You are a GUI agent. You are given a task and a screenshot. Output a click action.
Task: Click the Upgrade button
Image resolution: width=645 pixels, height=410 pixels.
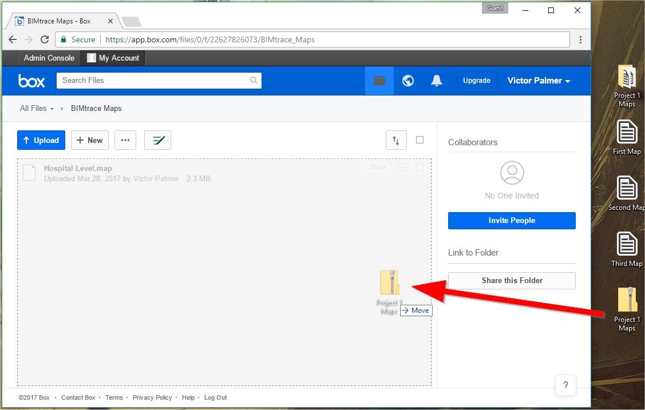[x=476, y=81]
